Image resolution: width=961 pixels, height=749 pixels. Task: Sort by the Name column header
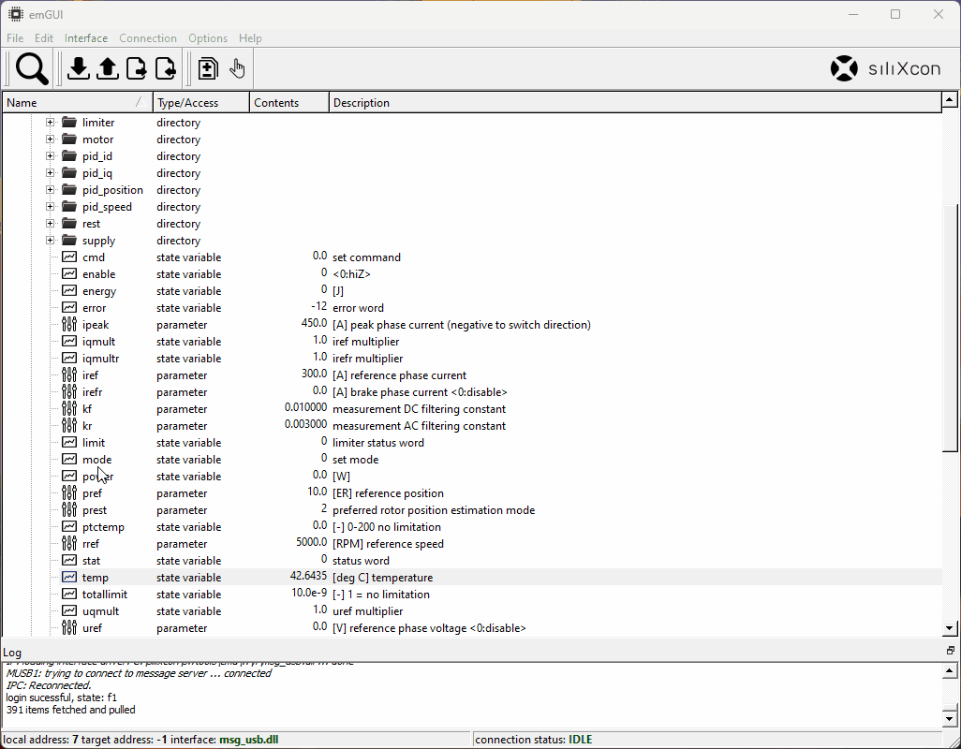tap(77, 102)
